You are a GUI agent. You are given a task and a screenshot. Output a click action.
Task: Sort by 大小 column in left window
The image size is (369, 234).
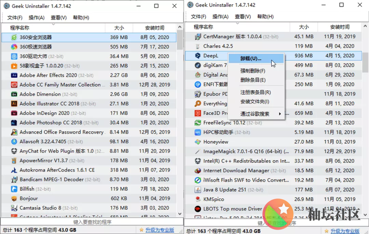[x=119, y=28]
